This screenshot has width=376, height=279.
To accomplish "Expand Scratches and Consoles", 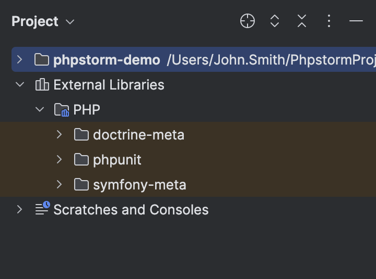I will (x=20, y=209).
